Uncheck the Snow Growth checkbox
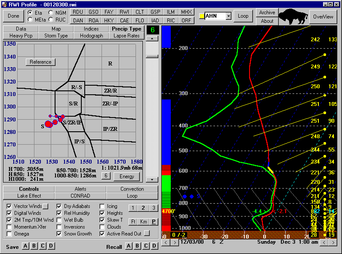342x254 pixels. click(x=60, y=234)
